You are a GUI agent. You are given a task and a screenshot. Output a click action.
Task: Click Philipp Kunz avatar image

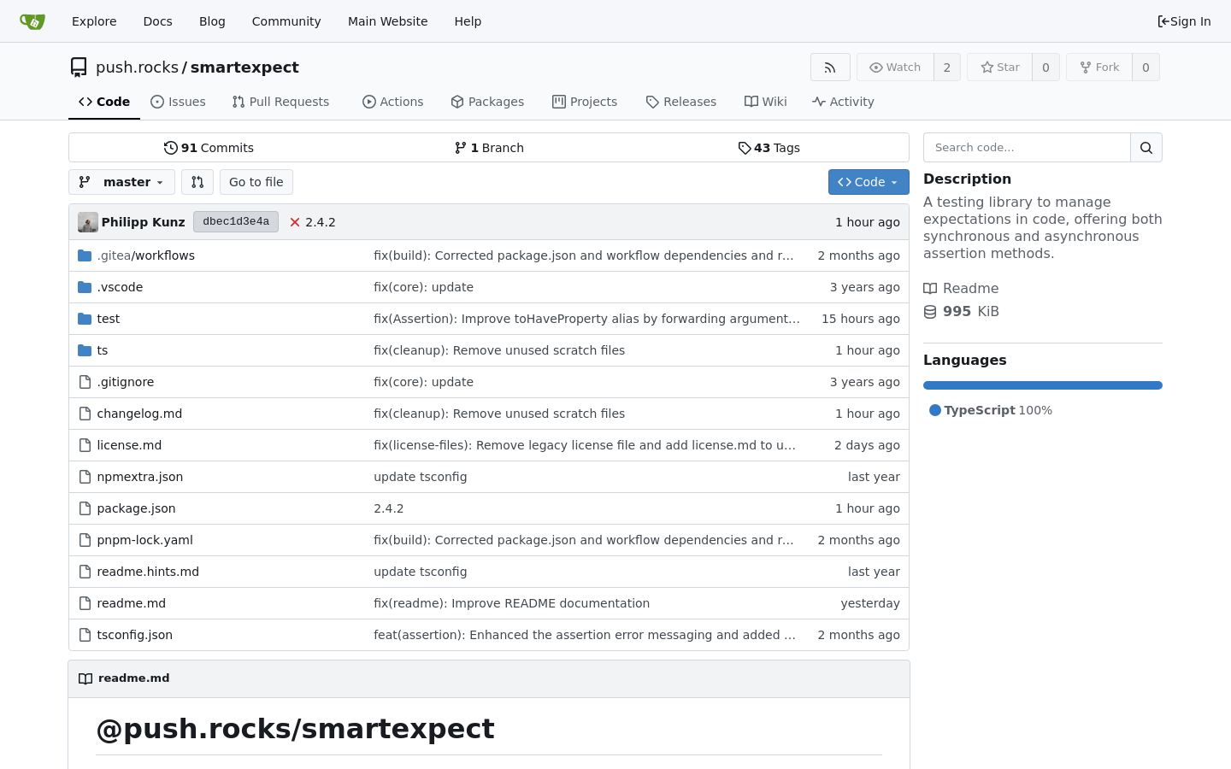pos(88,222)
